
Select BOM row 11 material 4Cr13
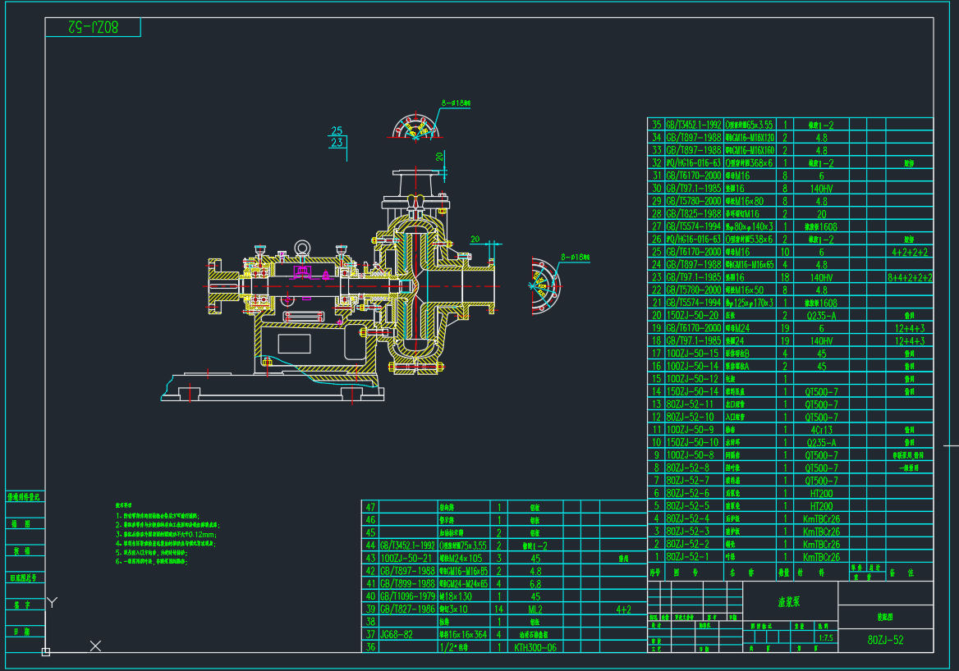coord(821,429)
